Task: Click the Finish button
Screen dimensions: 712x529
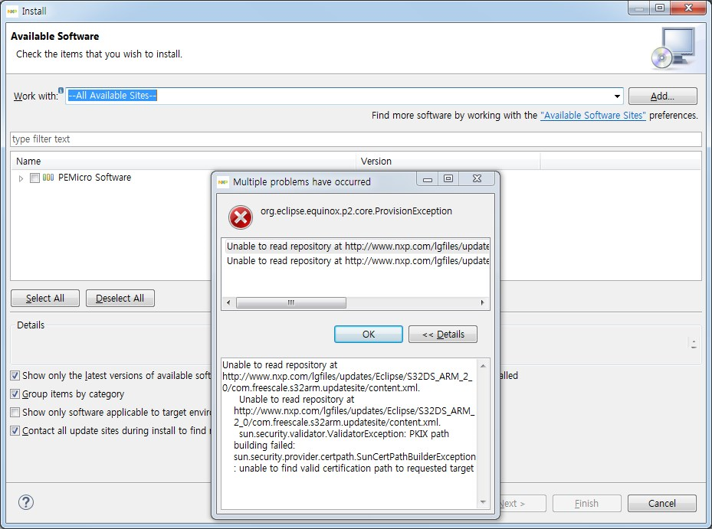Action: click(x=586, y=503)
